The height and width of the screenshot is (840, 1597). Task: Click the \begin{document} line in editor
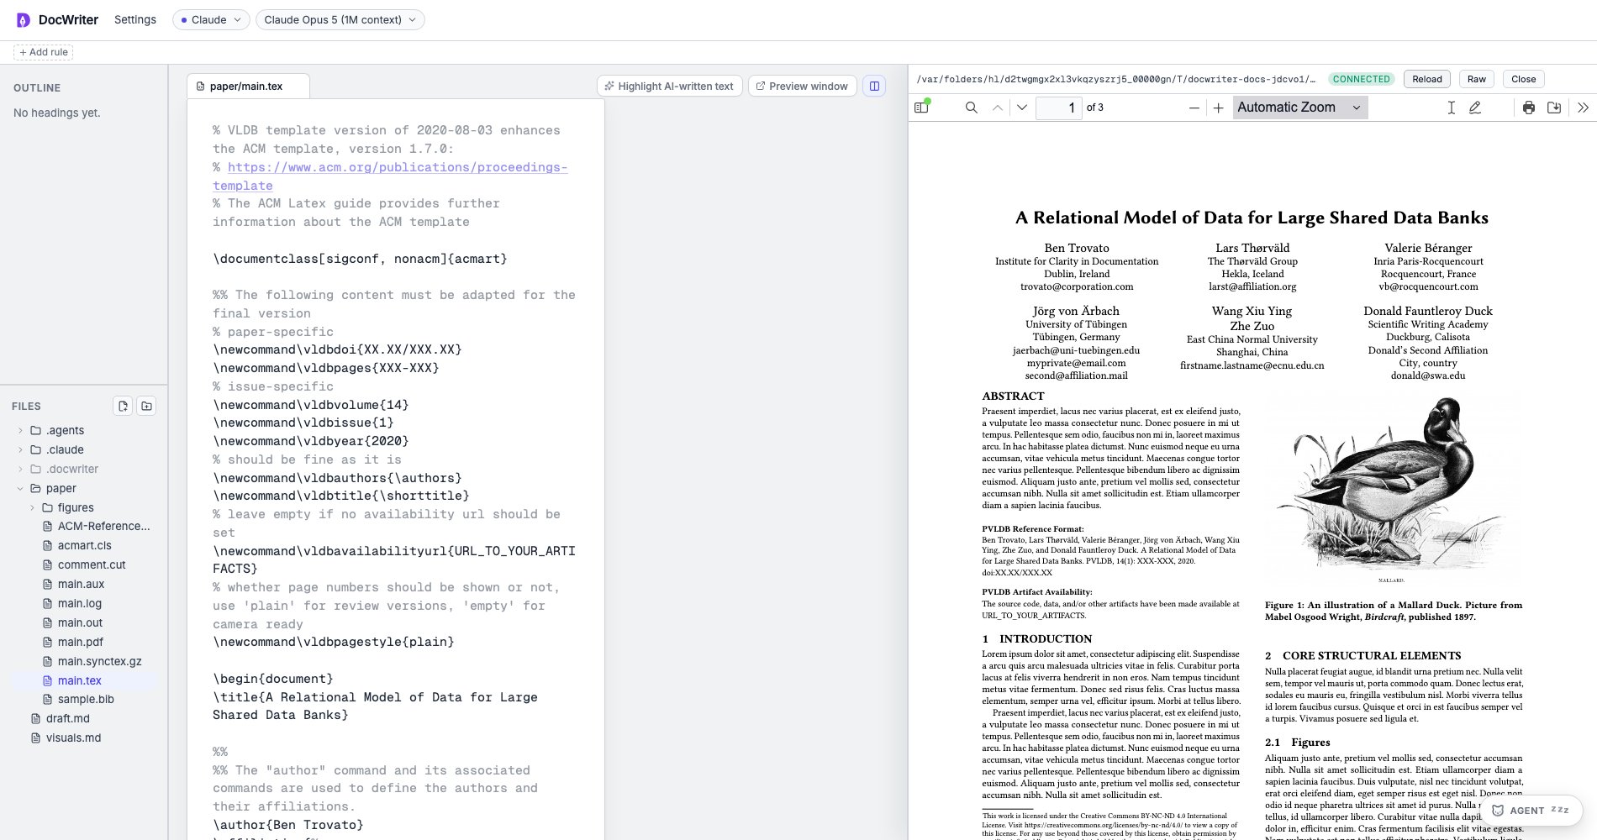[273, 679]
